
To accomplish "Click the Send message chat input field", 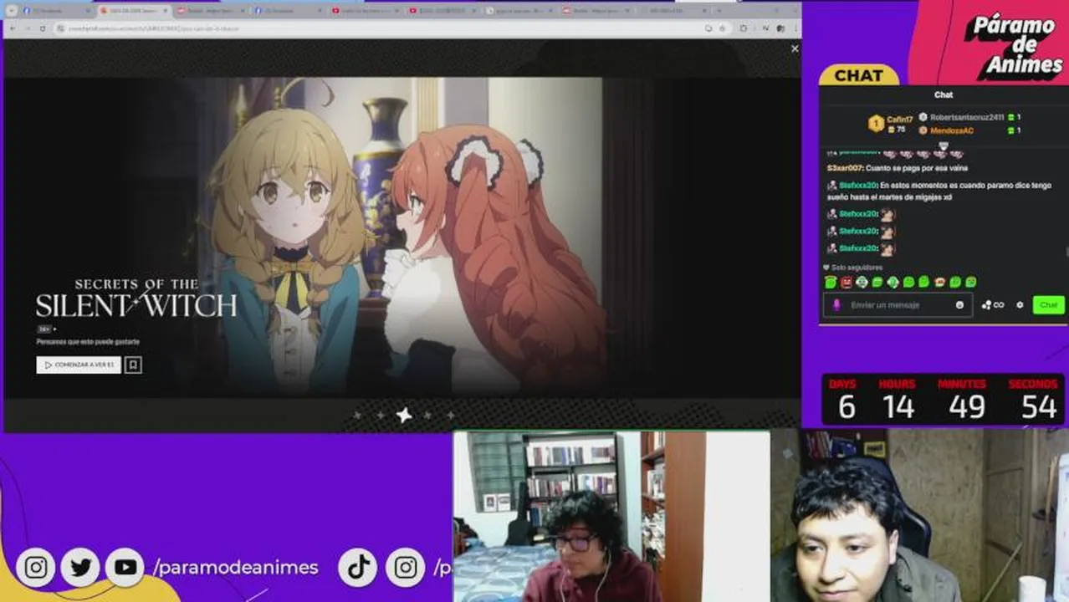I will coord(899,305).
